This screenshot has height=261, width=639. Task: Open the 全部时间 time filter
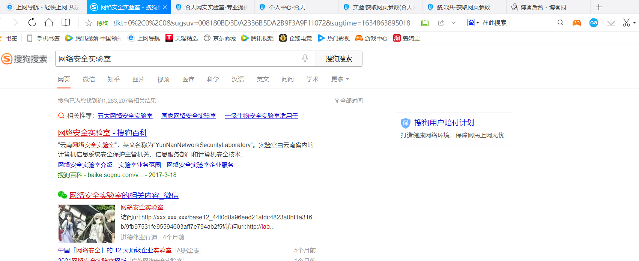pyautogui.click(x=349, y=100)
